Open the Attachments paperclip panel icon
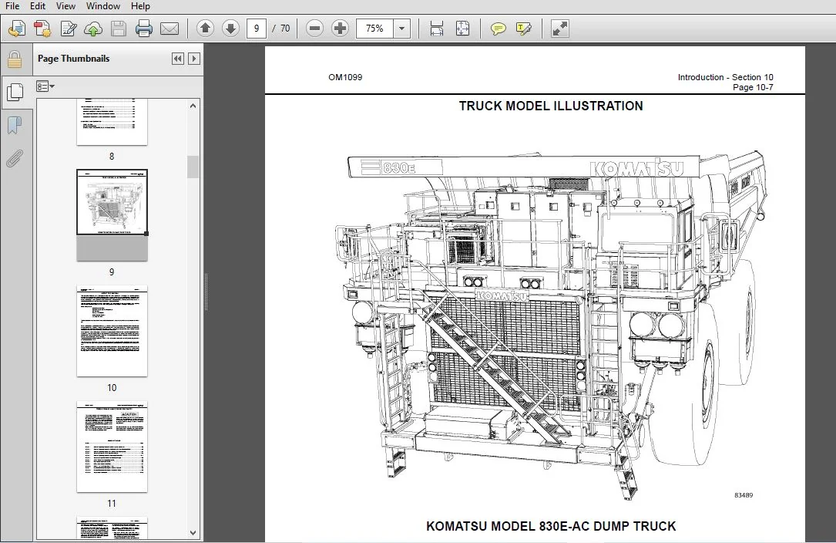 15,159
